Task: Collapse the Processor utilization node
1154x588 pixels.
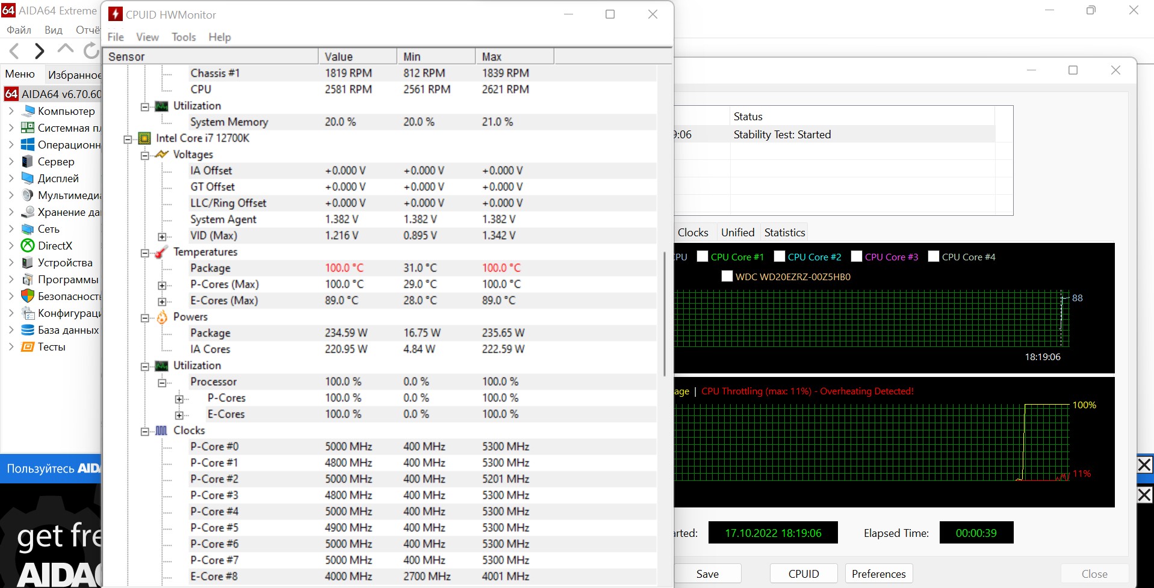Action: click(x=162, y=382)
